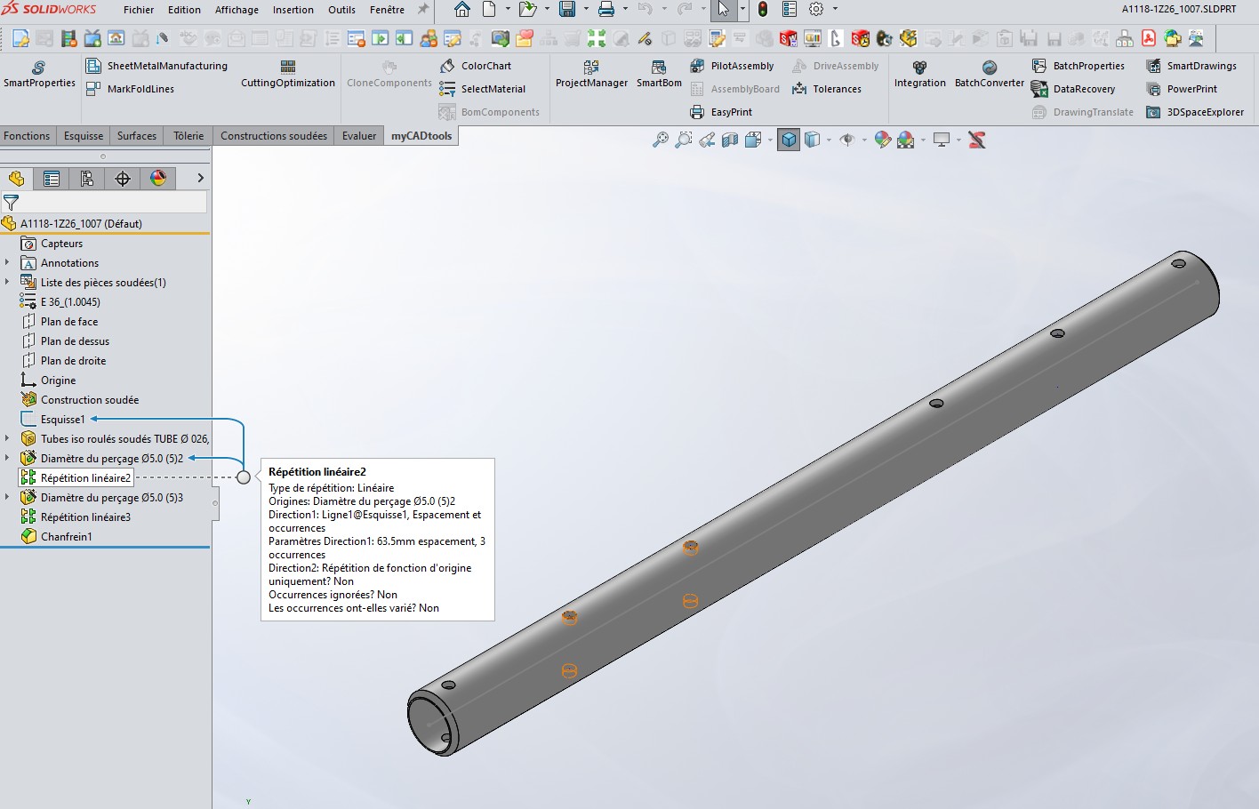Switch to the Tôlerie tab

click(x=188, y=136)
